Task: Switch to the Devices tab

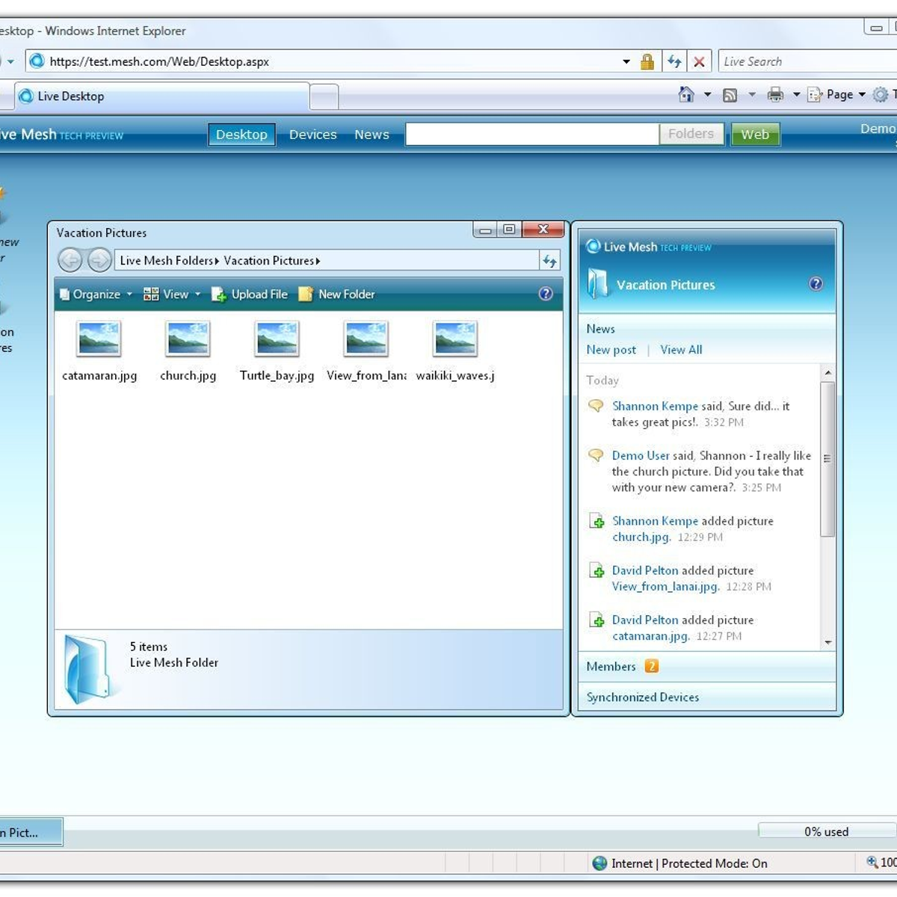Action: pos(313,135)
